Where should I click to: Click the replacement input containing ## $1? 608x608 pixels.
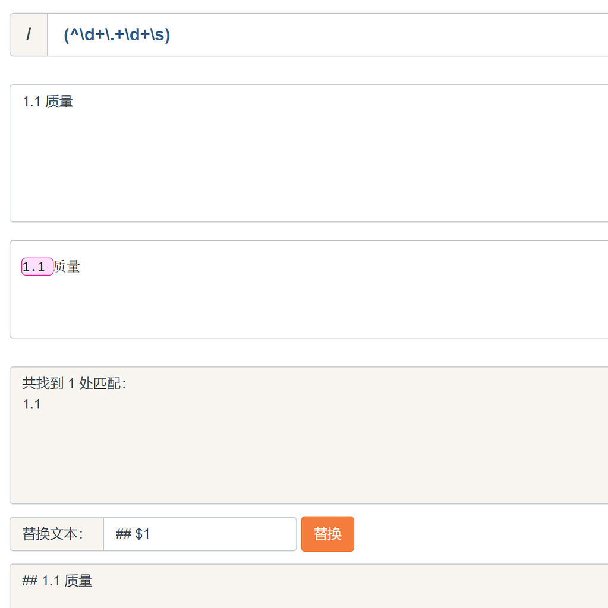[200, 533]
